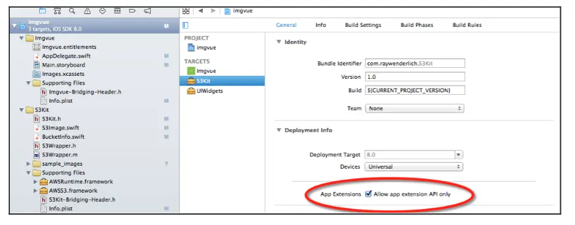Open the Find navigator magnifier icon

pyautogui.click(x=72, y=10)
